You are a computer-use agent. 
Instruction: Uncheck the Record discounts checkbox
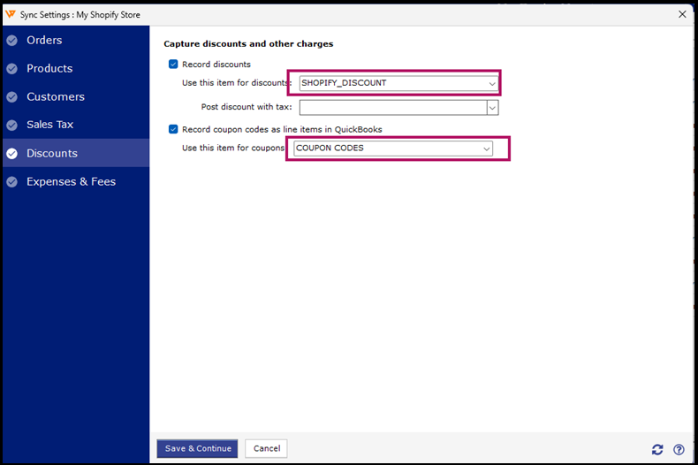coord(173,65)
